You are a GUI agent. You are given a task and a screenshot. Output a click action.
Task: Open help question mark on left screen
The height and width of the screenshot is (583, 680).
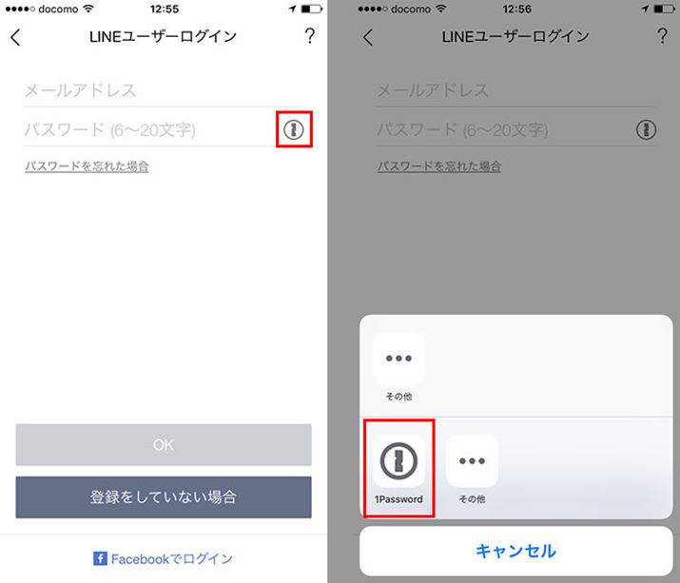coord(310,36)
